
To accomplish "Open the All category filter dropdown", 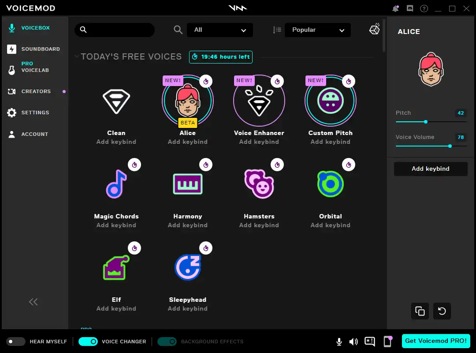I will pyautogui.click(x=220, y=30).
